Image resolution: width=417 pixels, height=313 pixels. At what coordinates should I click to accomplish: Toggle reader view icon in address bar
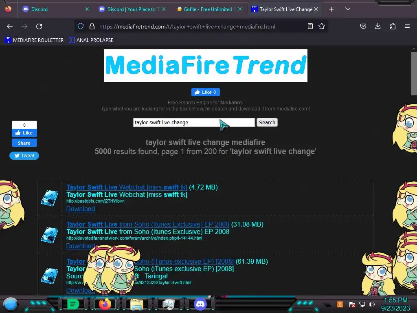(310, 26)
